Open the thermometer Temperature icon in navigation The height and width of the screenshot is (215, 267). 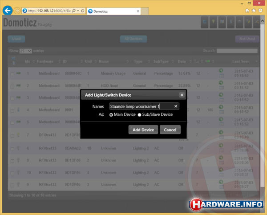click(x=231, y=22)
